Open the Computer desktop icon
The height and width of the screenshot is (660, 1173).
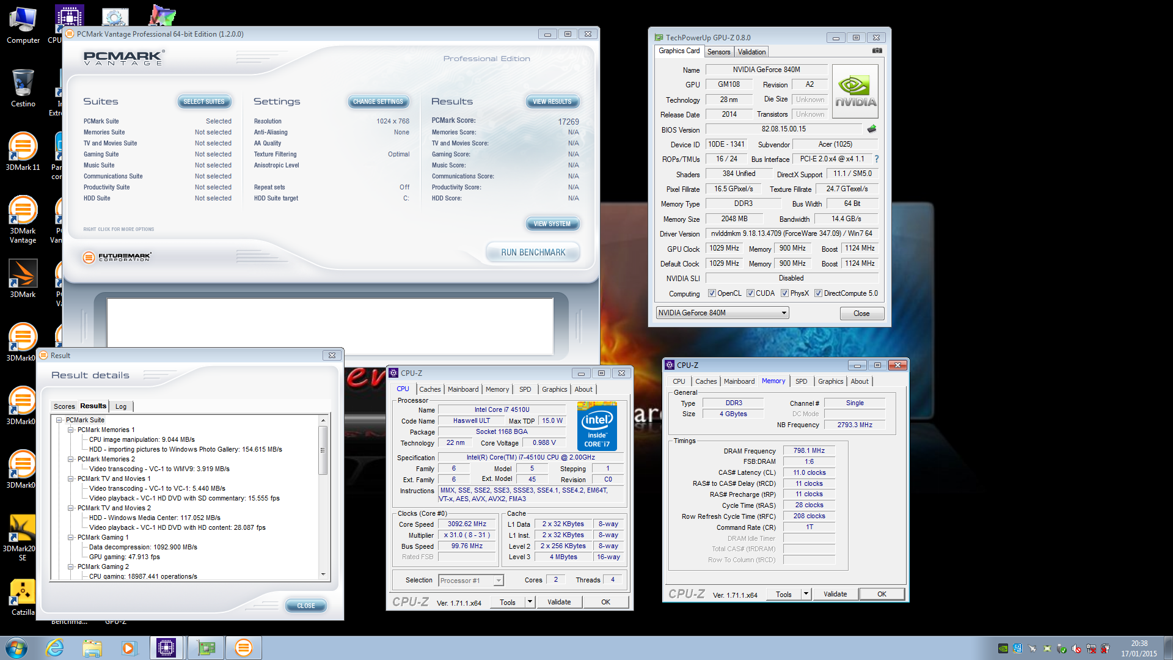point(23,26)
